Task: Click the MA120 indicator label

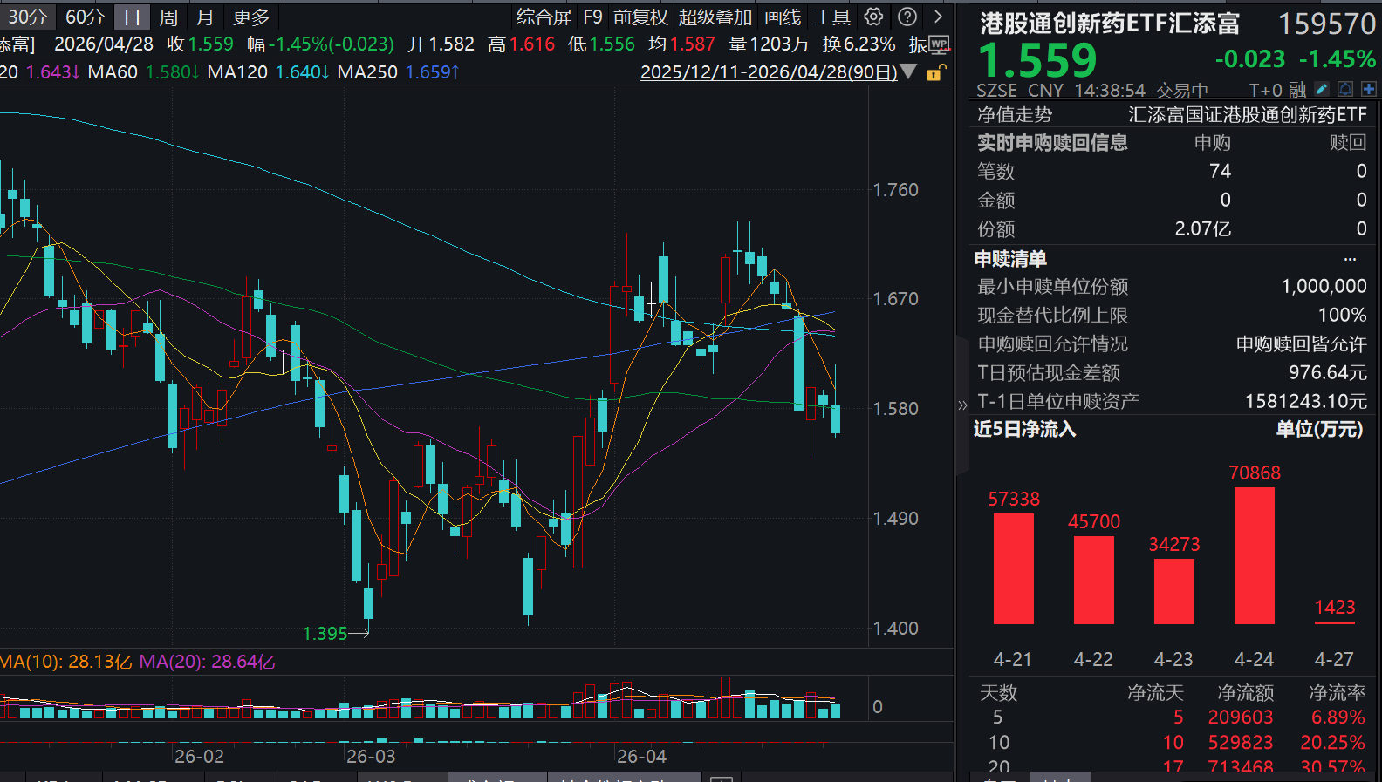Action: (237, 72)
